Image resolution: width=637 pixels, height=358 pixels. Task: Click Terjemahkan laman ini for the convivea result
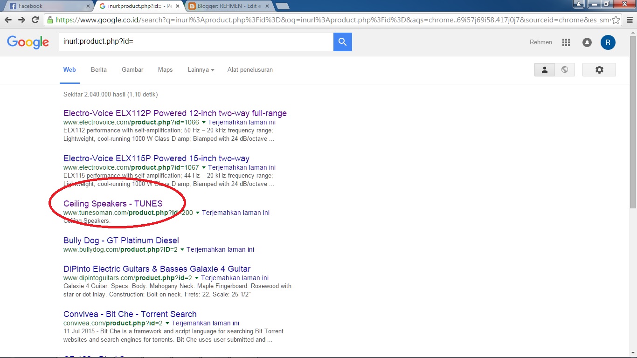pyautogui.click(x=205, y=324)
